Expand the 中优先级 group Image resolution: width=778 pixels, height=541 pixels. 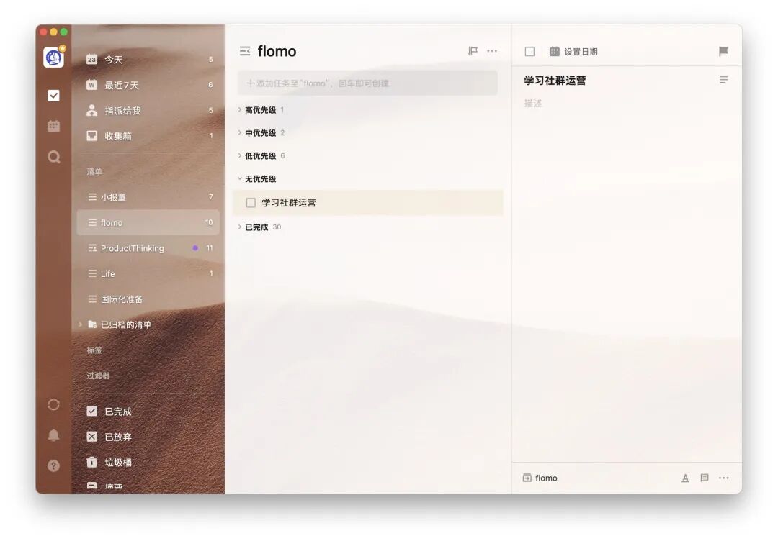click(240, 133)
